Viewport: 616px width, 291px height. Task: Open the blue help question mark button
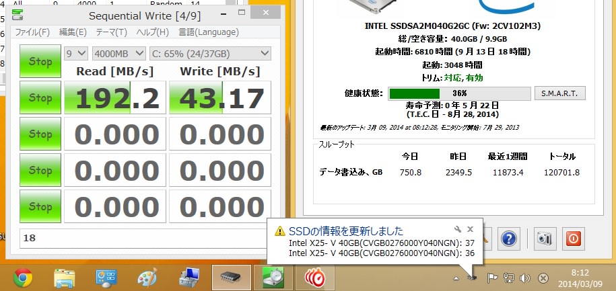(509, 239)
